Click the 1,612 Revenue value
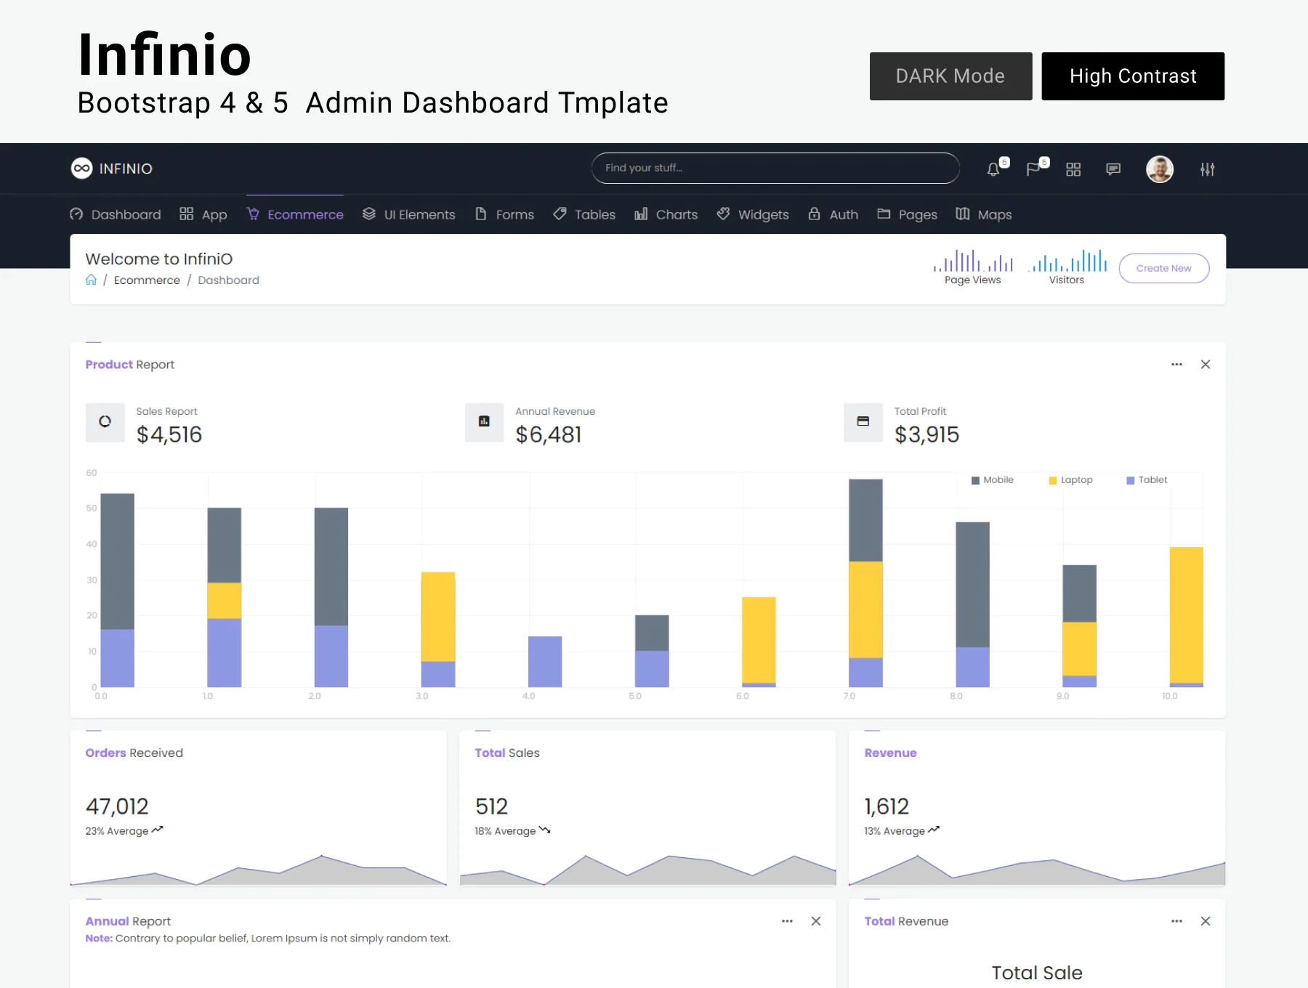This screenshot has height=988, width=1308. 887,806
